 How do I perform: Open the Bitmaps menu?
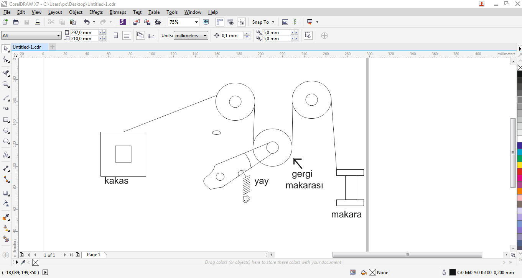coord(118,12)
